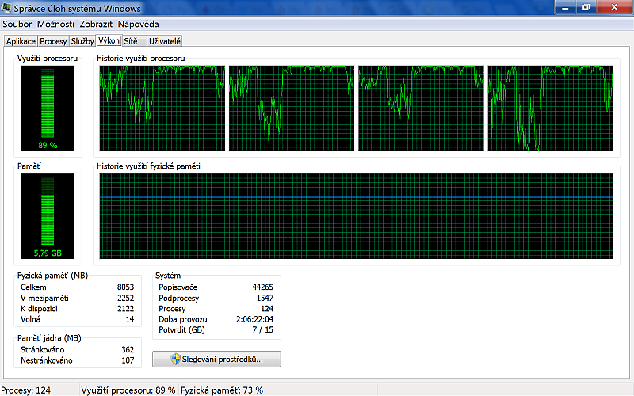
Task: Click the Task Manager icon in title bar
Action: coord(7,8)
